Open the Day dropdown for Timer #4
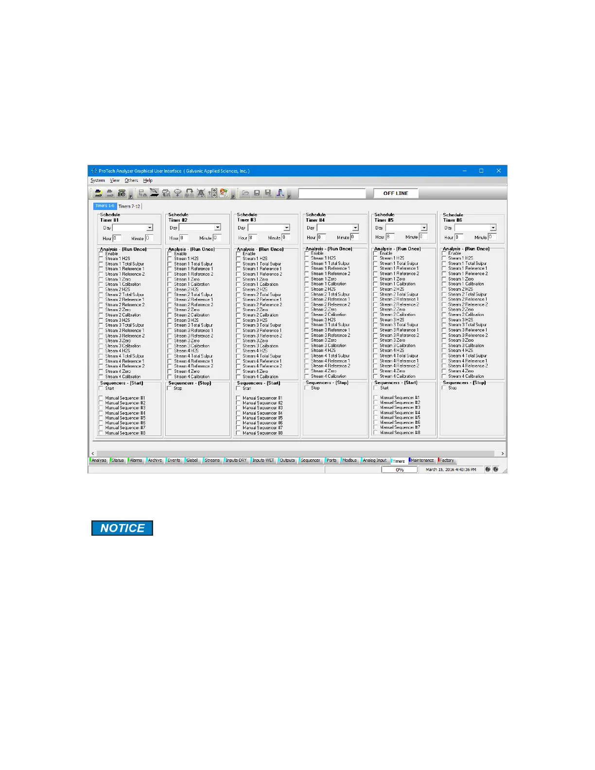 pyautogui.click(x=355, y=227)
